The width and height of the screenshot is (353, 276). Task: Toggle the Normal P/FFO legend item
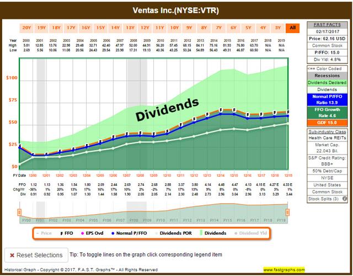coord(129,233)
